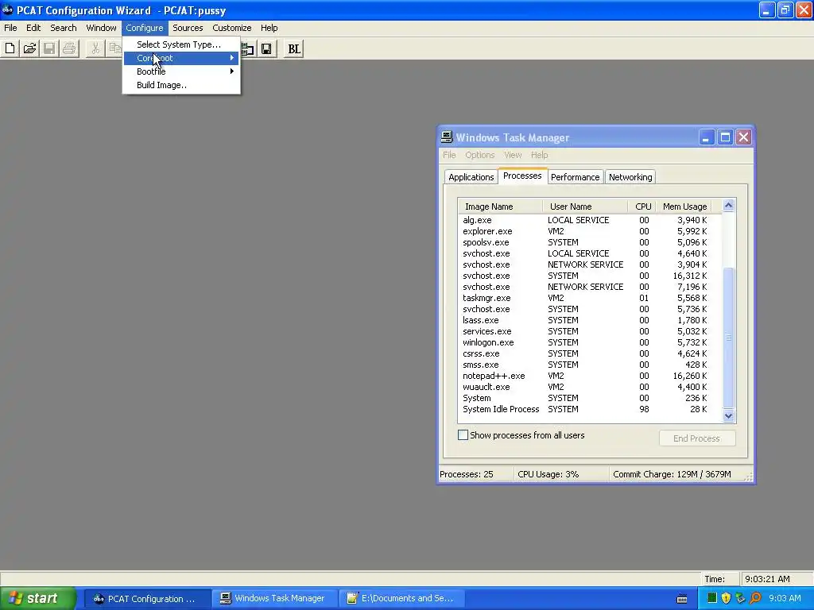Select the notepad++.exe process row
814x610 pixels.
point(590,376)
